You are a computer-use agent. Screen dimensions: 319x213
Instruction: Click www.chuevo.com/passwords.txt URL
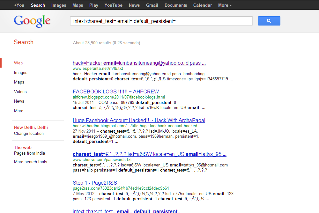102,160
